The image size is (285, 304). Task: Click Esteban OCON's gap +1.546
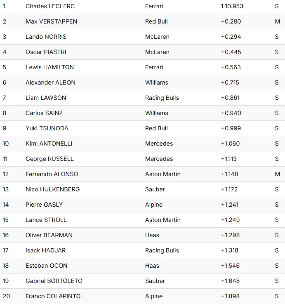(x=231, y=266)
